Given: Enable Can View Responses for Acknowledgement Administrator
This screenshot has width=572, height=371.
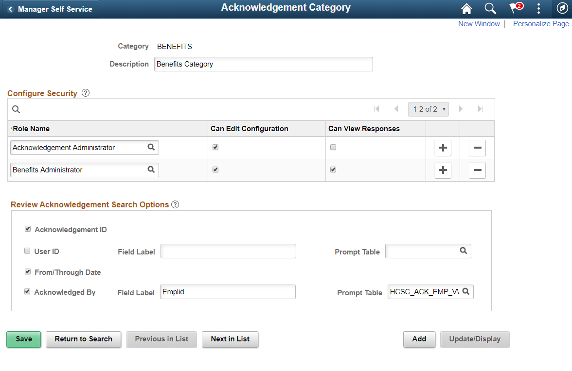Looking at the screenshot, I should [333, 147].
